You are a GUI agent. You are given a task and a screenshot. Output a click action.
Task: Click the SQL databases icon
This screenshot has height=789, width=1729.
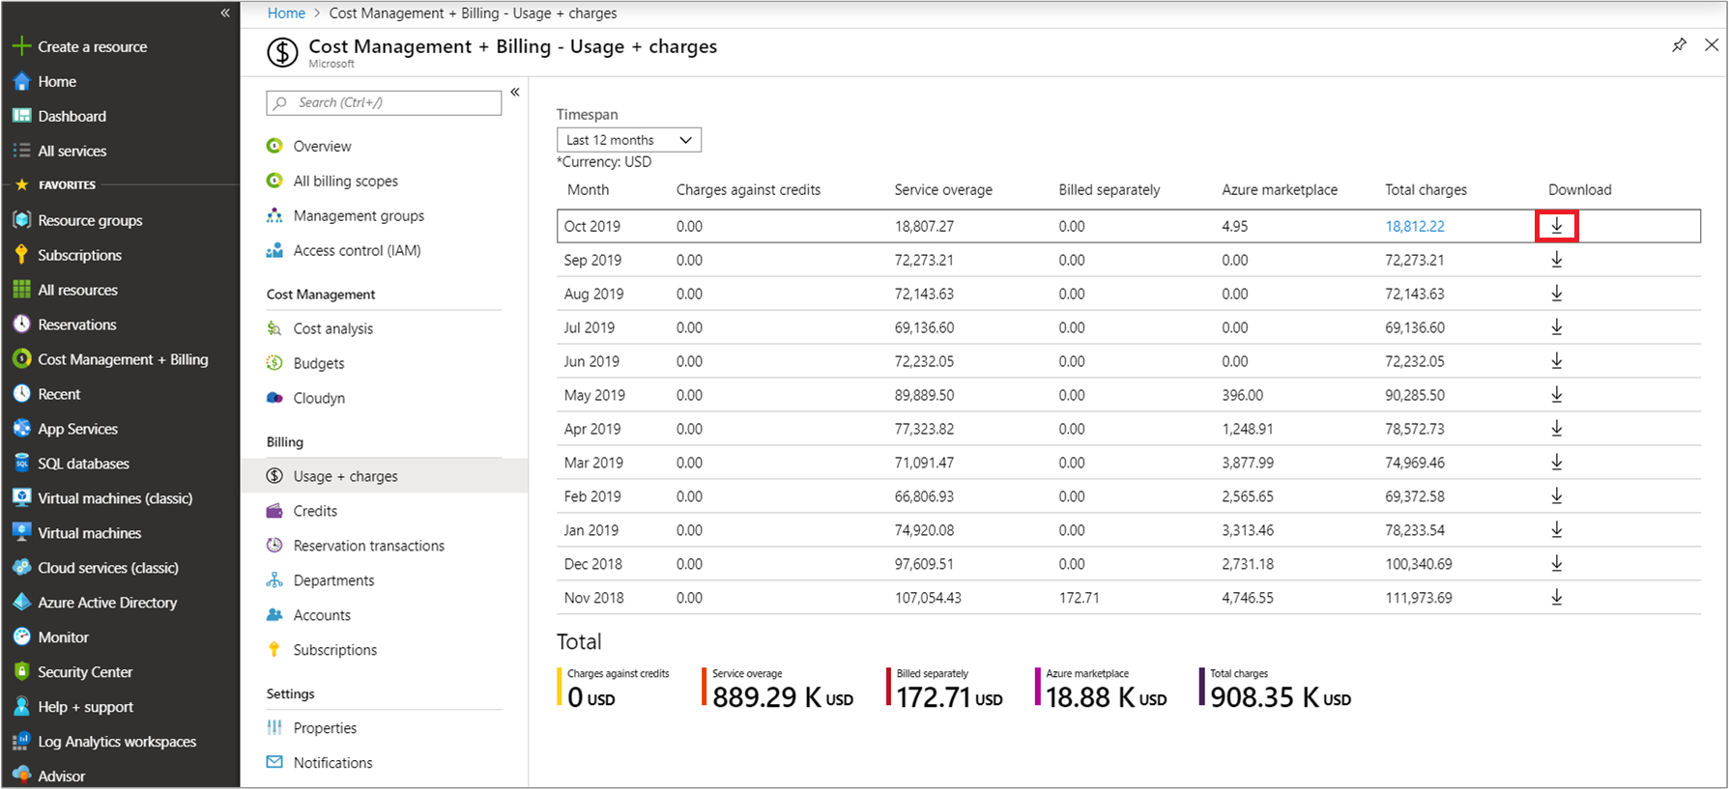(x=21, y=464)
